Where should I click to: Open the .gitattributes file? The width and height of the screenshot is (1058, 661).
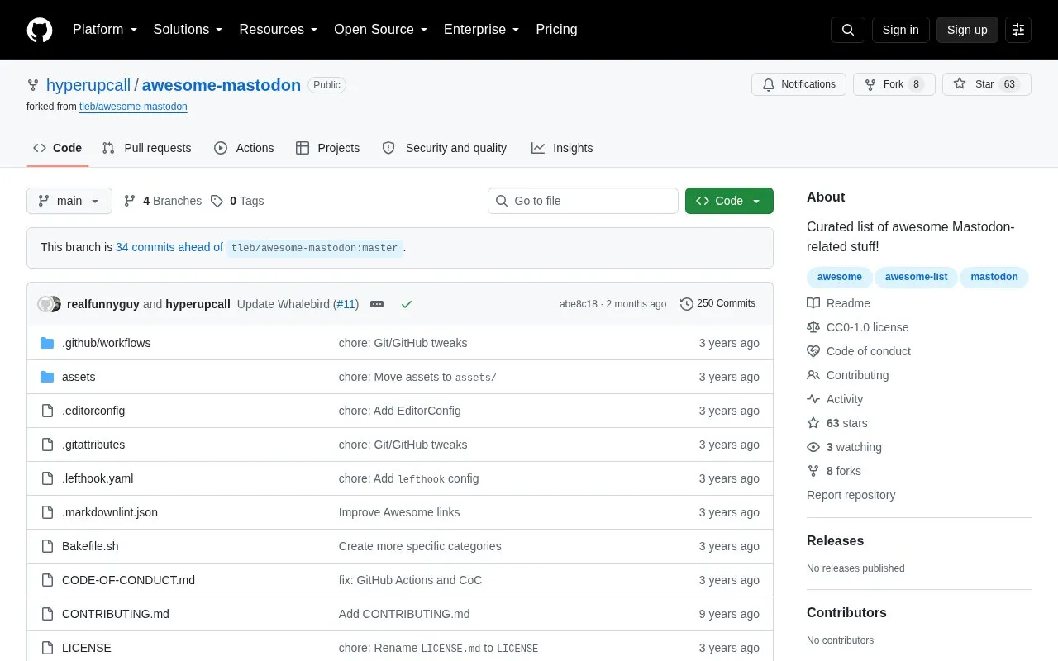coord(93,445)
